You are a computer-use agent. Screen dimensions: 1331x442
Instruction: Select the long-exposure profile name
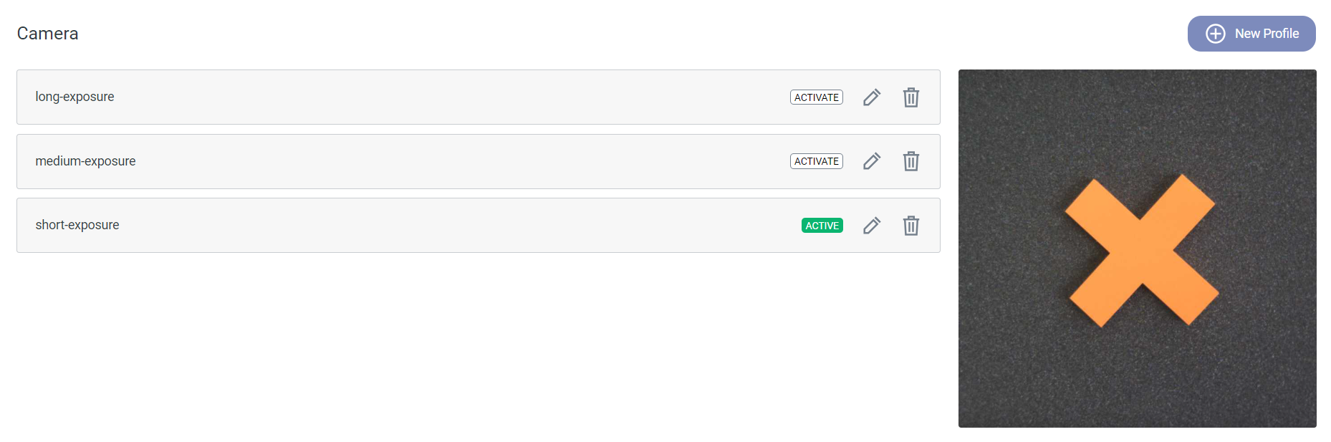[75, 97]
